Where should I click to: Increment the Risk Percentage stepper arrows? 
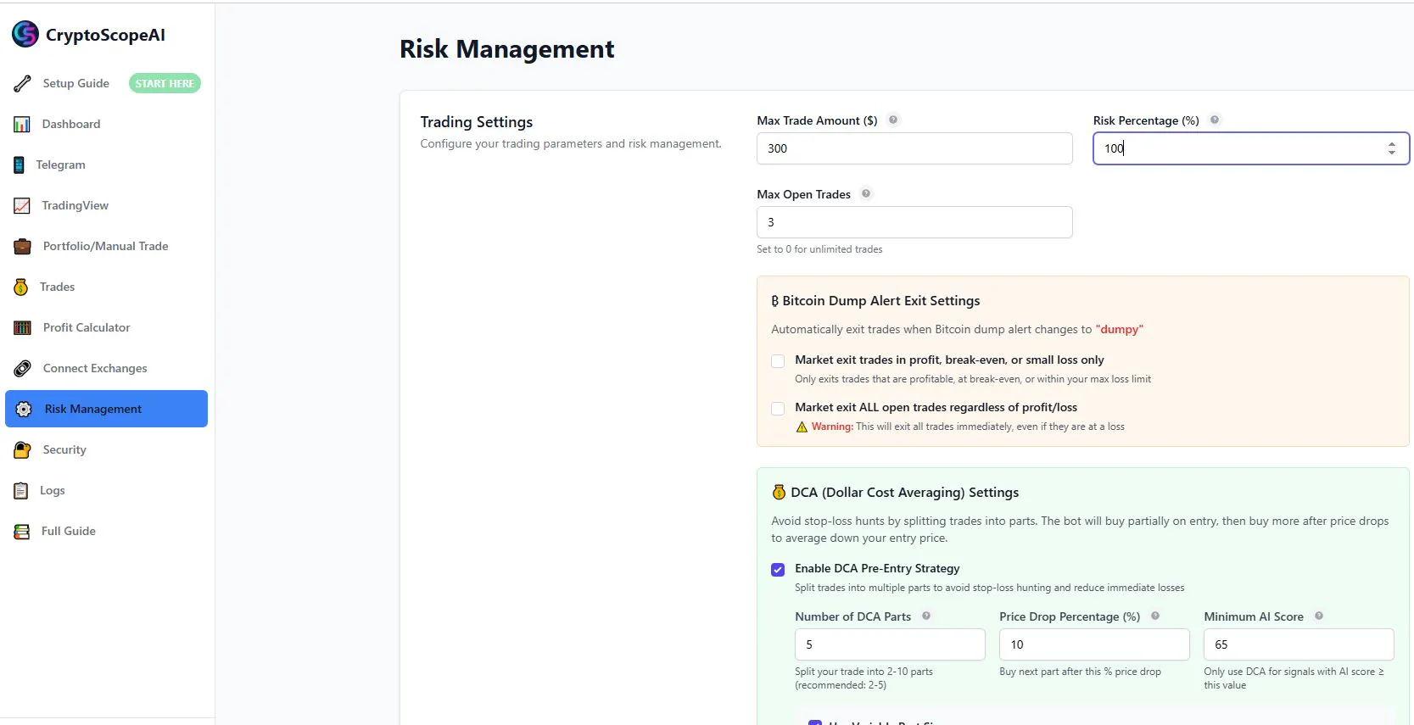1392,144
